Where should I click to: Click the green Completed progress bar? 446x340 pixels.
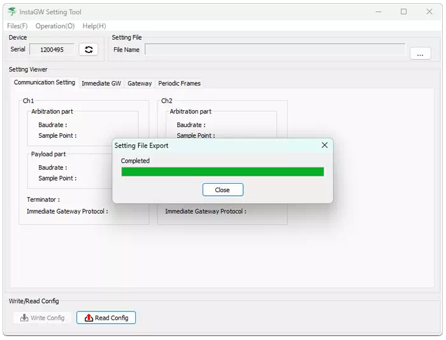[x=222, y=172]
